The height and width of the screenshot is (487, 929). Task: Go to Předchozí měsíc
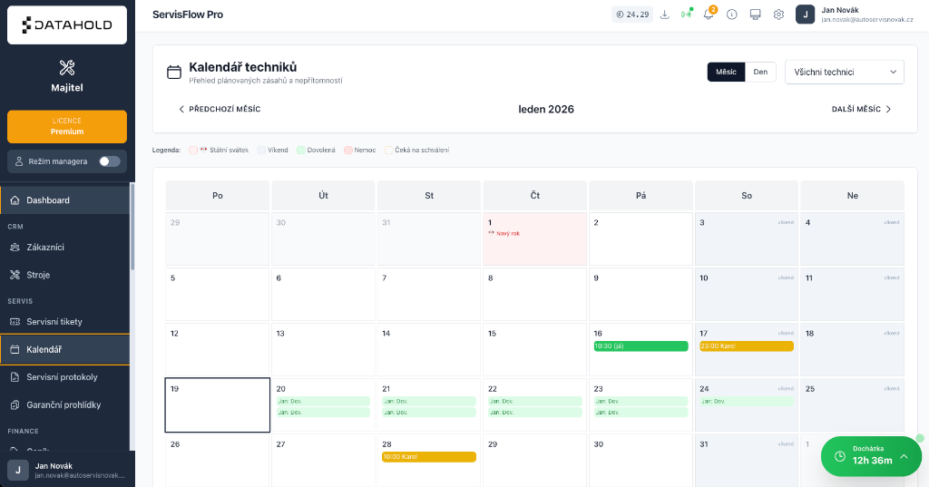click(219, 109)
